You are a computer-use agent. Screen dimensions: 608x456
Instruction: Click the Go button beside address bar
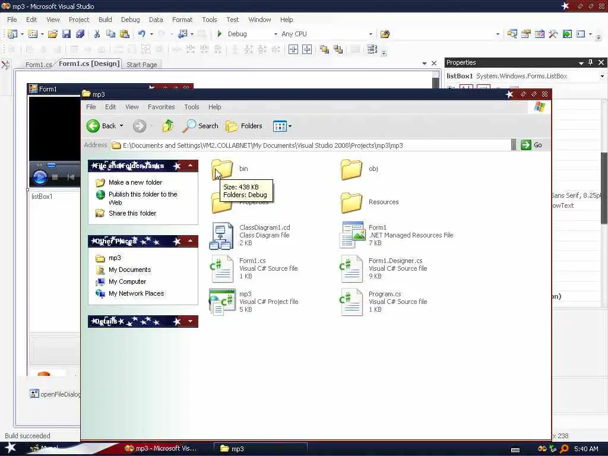point(531,145)
